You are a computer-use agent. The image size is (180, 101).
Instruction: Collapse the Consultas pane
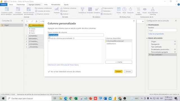pos(22,20)
